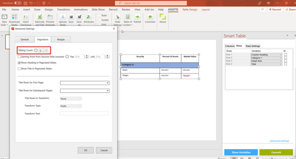Uncheck Show Heading in Paginated Slides

click(19, 63)
